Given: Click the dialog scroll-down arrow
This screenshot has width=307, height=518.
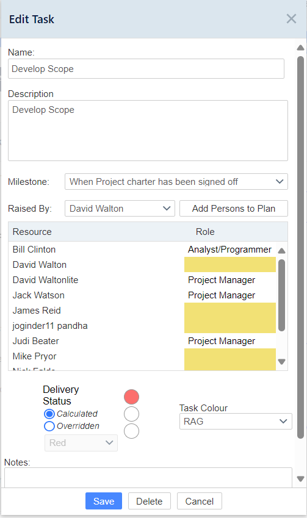Looking at the screenshot, I should coord(300,479).
